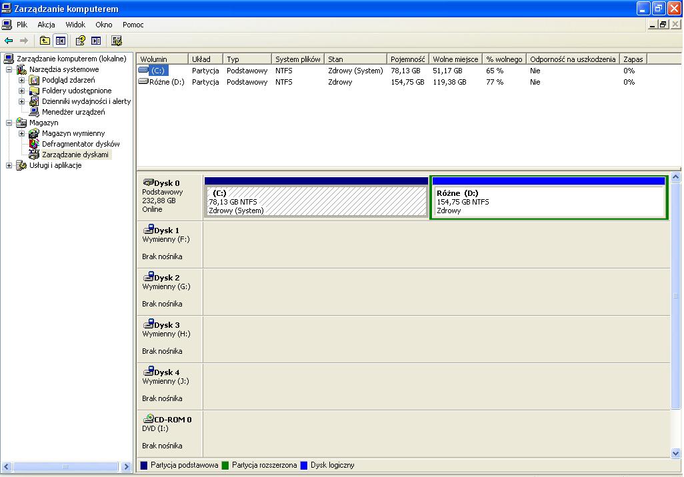The height and width of the screenshot is (477, 684).
Task: Open the help toolbar icon
Action: point(80,41)
